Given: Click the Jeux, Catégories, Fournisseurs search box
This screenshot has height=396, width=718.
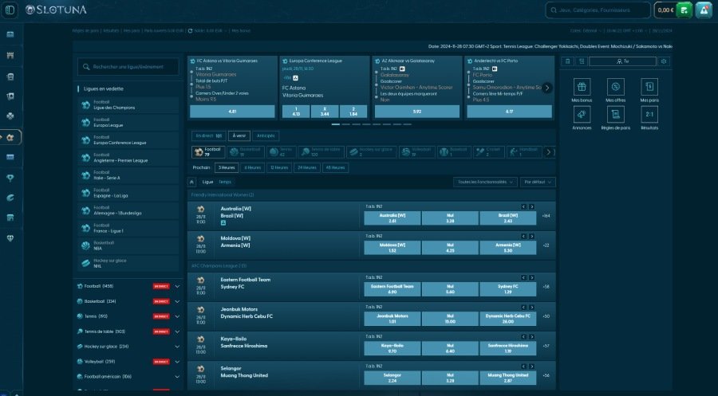Looking at the screenshot, I should pos(598,10).
